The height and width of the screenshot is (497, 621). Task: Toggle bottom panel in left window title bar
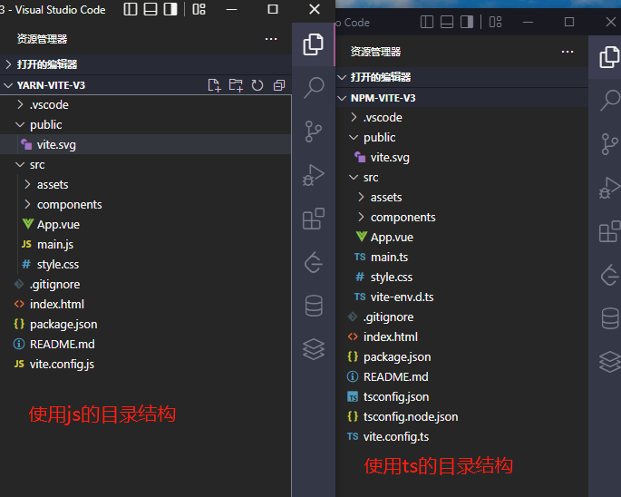150,9
